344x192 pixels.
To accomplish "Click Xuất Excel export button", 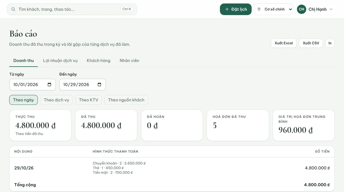I will click(x=284, y=43).
